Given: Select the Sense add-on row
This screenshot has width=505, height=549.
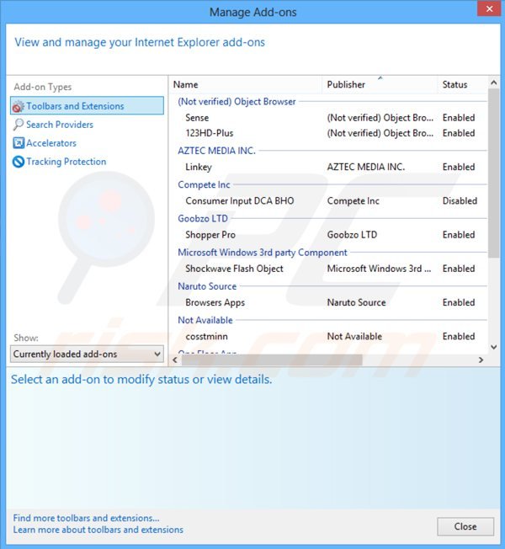Looking at the screenshot, I should (x=329, y=118).
